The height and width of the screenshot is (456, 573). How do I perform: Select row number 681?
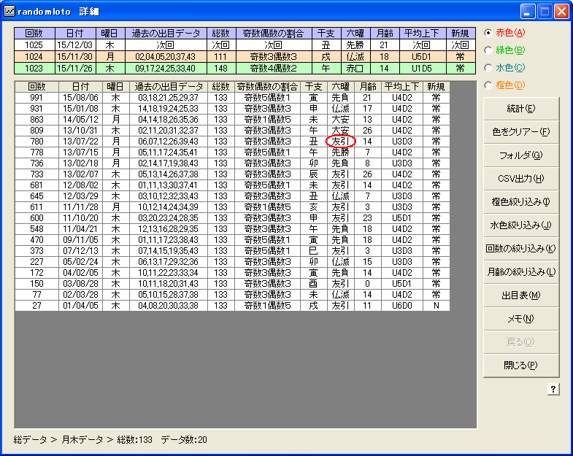pos(37,185)
